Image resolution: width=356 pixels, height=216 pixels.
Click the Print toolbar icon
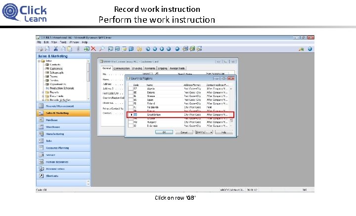pyautogui.click(x=41, y=49)
